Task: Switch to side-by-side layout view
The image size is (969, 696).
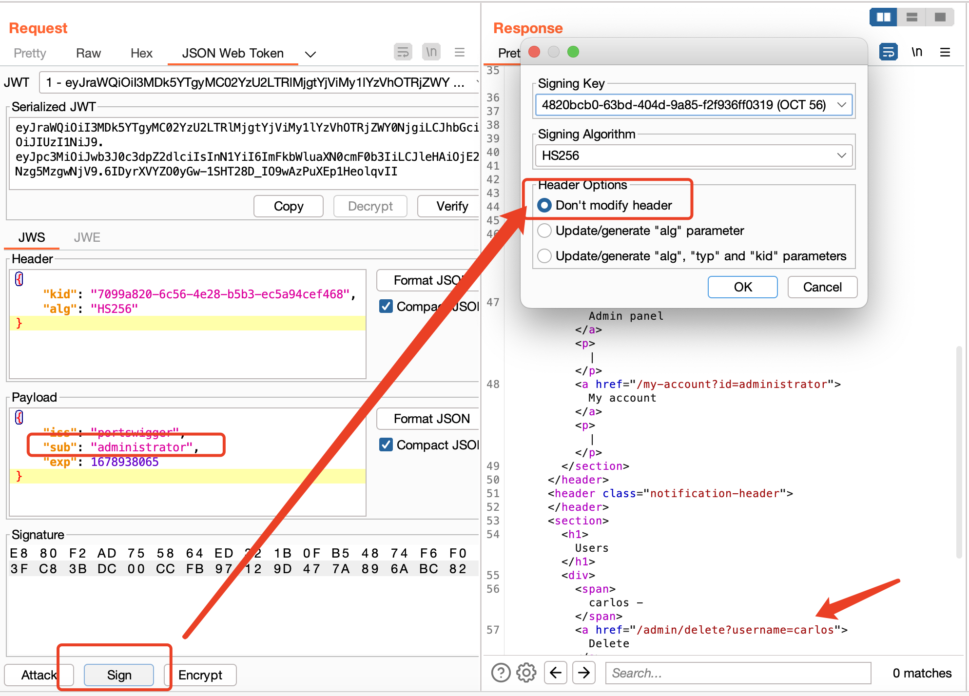Action: (x=883, y=18)
